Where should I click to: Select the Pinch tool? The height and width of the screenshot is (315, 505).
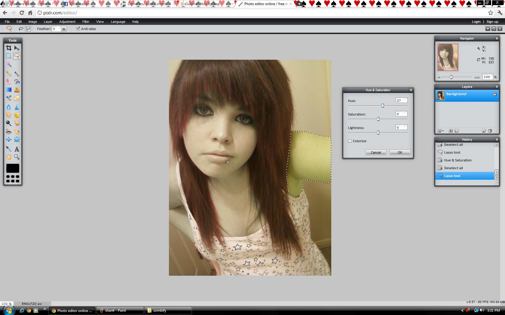click(x=17, y=139)
